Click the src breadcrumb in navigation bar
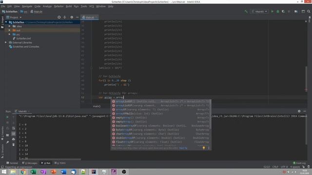 (x=24, y=12)
